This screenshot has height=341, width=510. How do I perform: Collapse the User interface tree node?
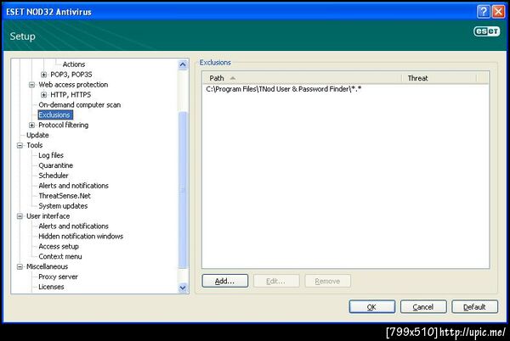coord(20,216)
